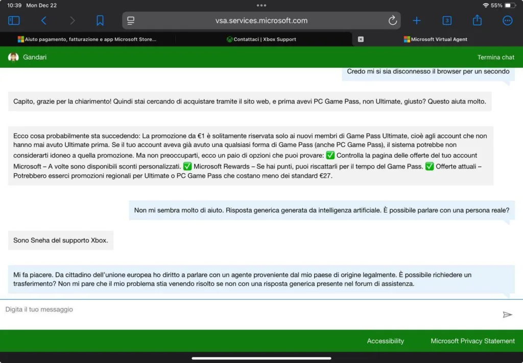523x363 pixels.
Task: Toggle the Safari sidebar panel
Action: coord(14,20)
